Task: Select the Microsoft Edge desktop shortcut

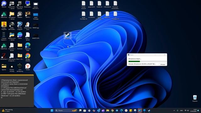Action: (28, 47)
